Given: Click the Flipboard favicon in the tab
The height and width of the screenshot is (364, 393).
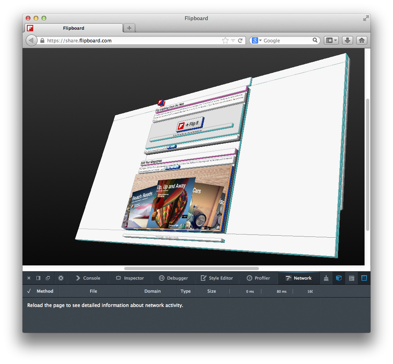Looking at the screenshot, I should [30, 28].
